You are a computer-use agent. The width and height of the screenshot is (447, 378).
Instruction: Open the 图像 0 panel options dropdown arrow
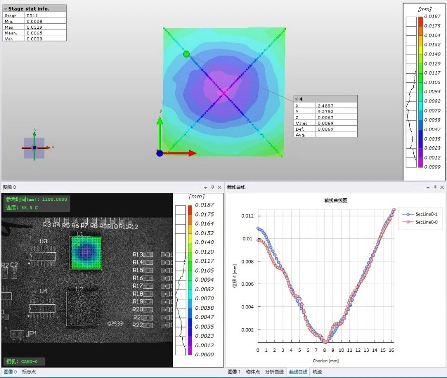[x=205, y=188]
